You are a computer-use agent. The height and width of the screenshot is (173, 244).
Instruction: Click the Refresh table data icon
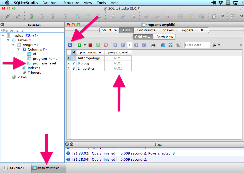click(x=70, y=45)
